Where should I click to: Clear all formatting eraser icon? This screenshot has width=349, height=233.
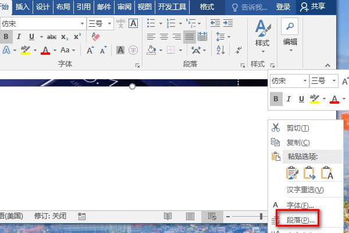(x=96, y=37)
